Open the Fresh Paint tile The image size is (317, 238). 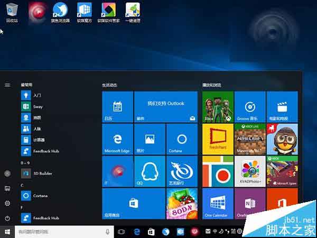[x=218, y=139]
